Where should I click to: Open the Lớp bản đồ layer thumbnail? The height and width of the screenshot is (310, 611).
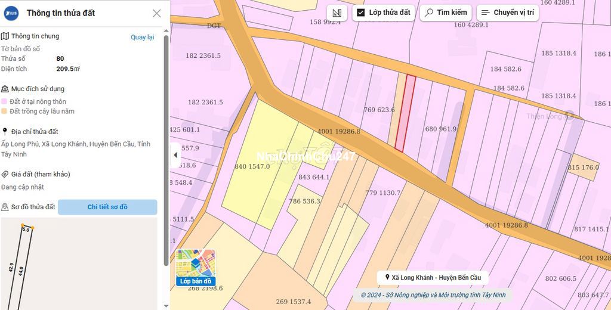pyautogui.click(x=196, y=267)
